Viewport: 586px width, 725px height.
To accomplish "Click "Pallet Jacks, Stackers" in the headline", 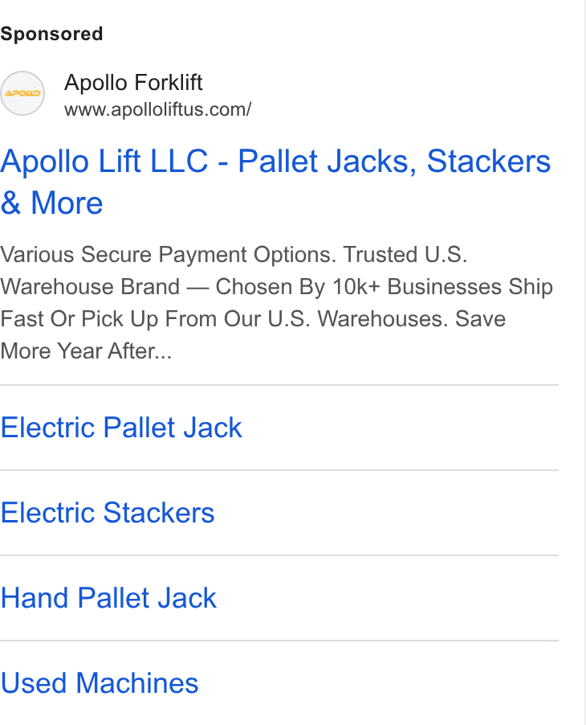I will tap(394, 162).
